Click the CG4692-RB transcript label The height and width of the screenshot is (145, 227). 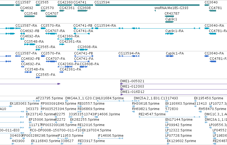(30, 31)
